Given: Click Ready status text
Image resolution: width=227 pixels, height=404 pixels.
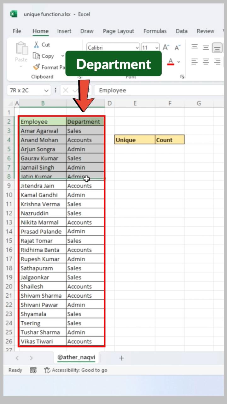Looking at the screenshot, I should pyautogui.click(x=15, y=370).
